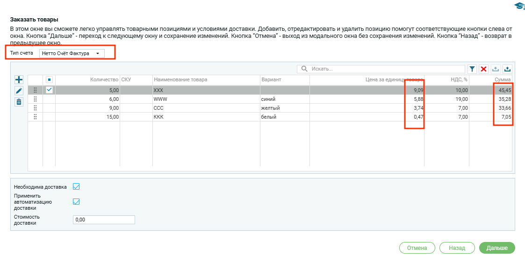
Task: Open the 'Тип счета' dropdown
Action: click(72, 53)
